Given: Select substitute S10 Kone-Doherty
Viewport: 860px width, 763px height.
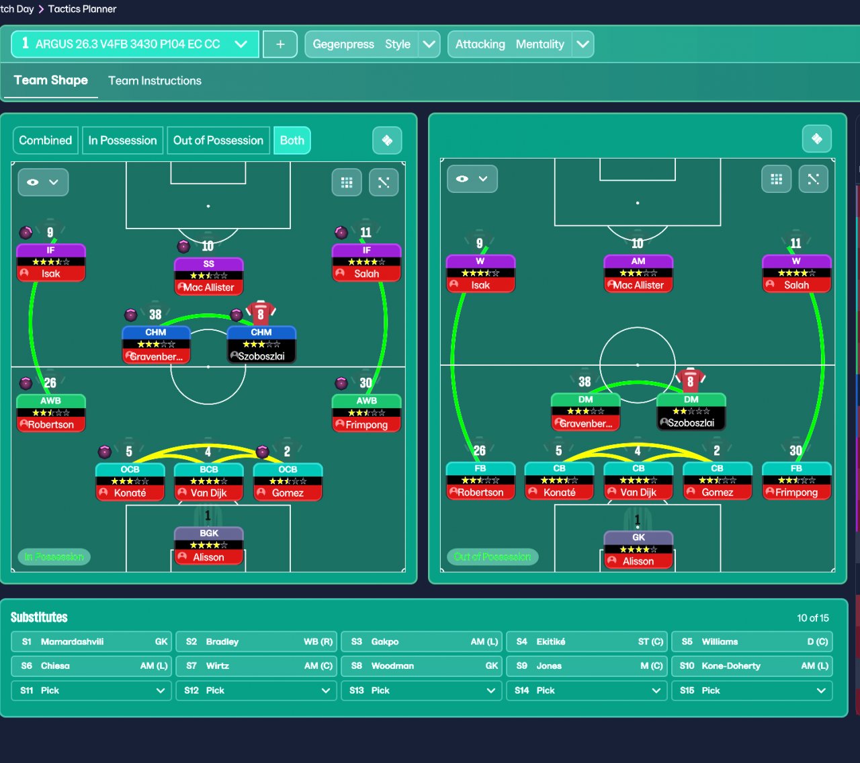Looking at the screenshot, I should pyautogui.click(x=752, y=666).
